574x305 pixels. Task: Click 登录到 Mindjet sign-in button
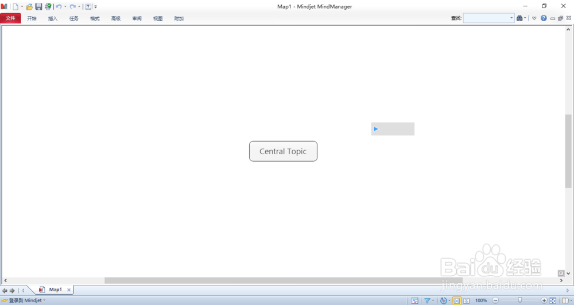(x=24, y=300)
